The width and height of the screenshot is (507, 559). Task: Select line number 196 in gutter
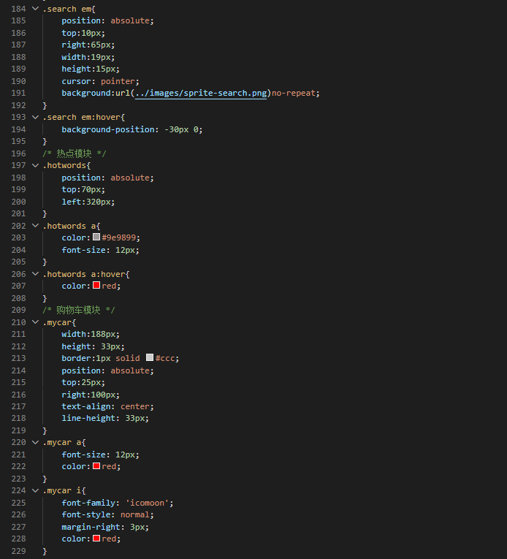(18, 153)
